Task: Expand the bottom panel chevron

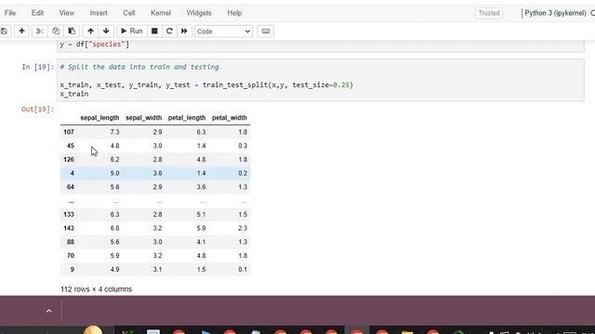Action: click(x=49, y=311)
